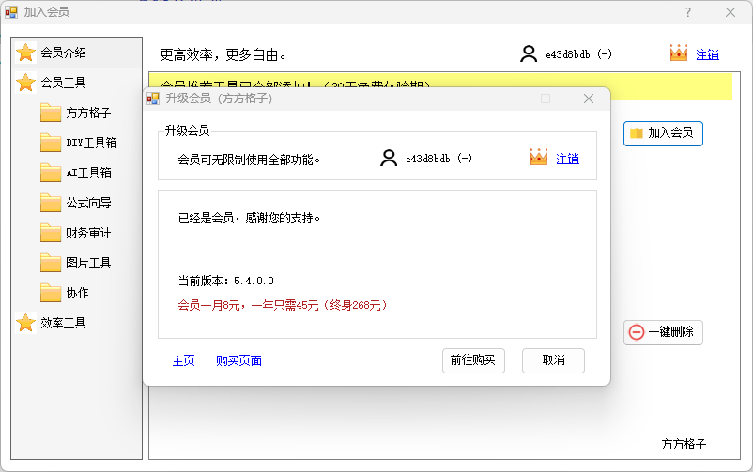Open the 购买页面 link

coord(238,360)
